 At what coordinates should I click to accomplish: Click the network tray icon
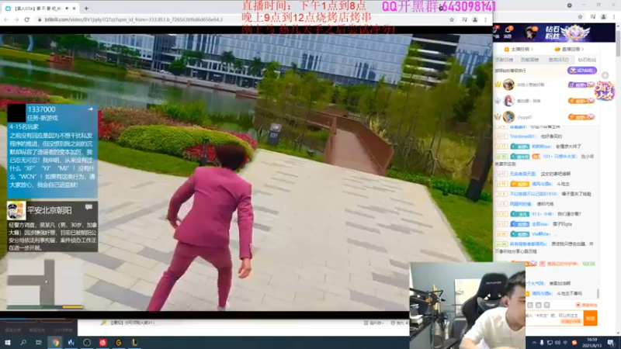pos(550,343)
